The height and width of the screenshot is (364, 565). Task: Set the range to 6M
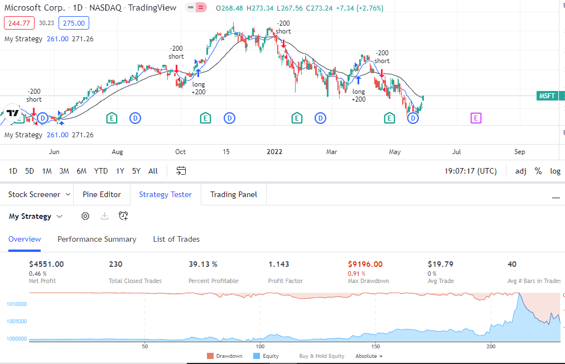81,171
